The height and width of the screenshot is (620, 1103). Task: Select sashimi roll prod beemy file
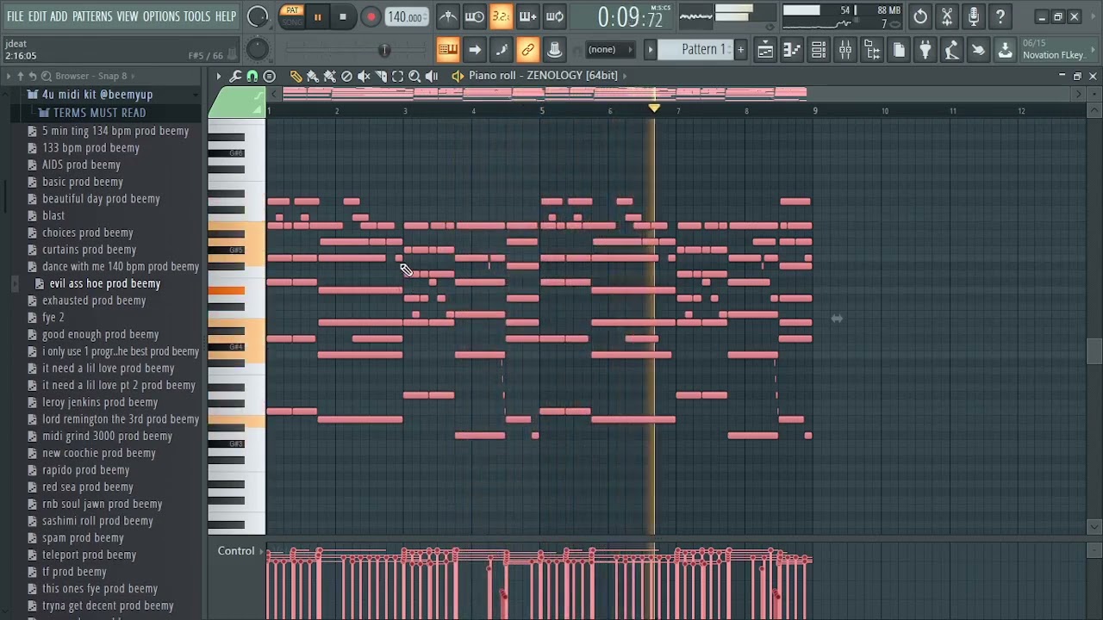coord(97,521)
